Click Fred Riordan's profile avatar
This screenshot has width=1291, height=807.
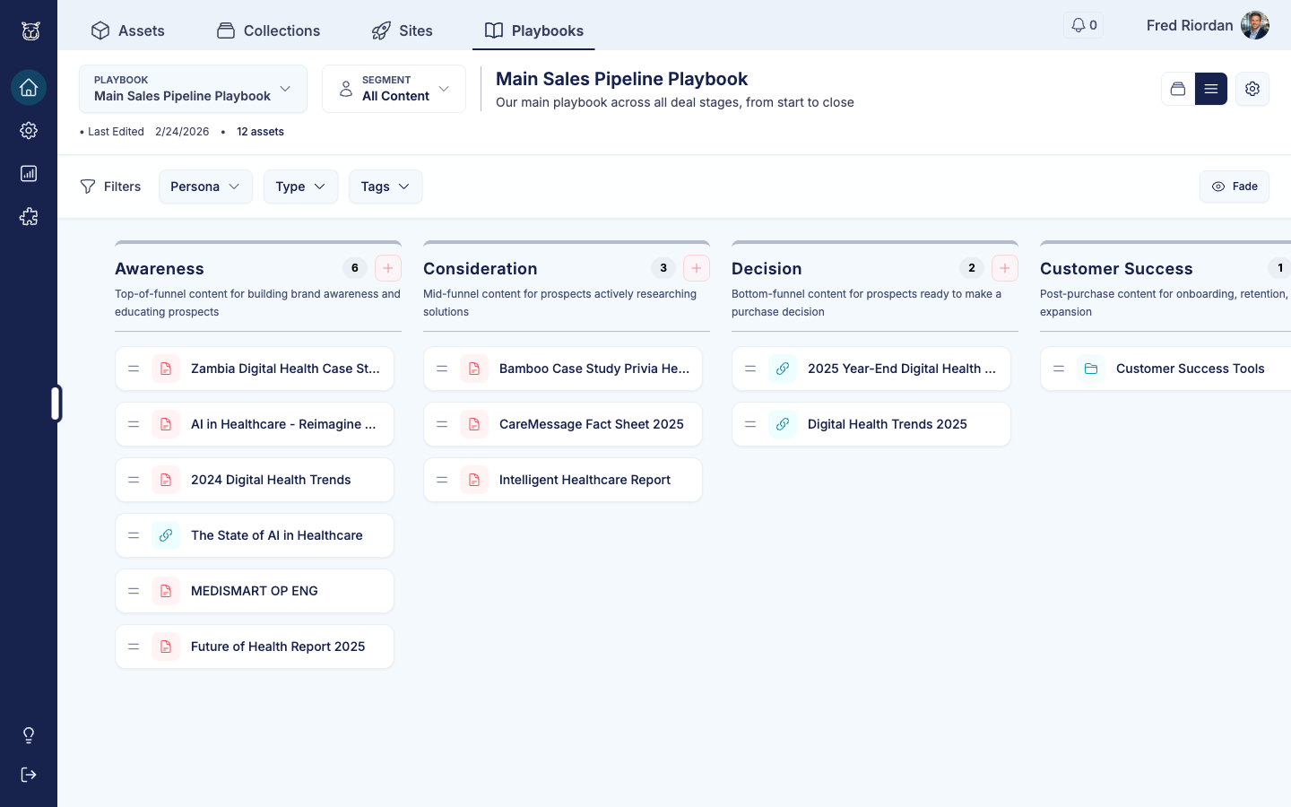coord(1255,25)
